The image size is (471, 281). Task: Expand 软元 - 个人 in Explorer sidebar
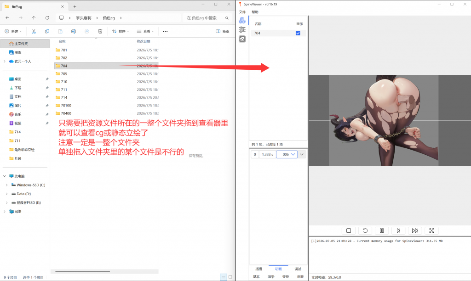pyautogui.click(x=5, y=61)
